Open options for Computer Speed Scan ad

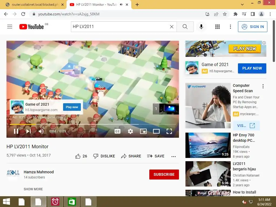click(x=263, y=86)
